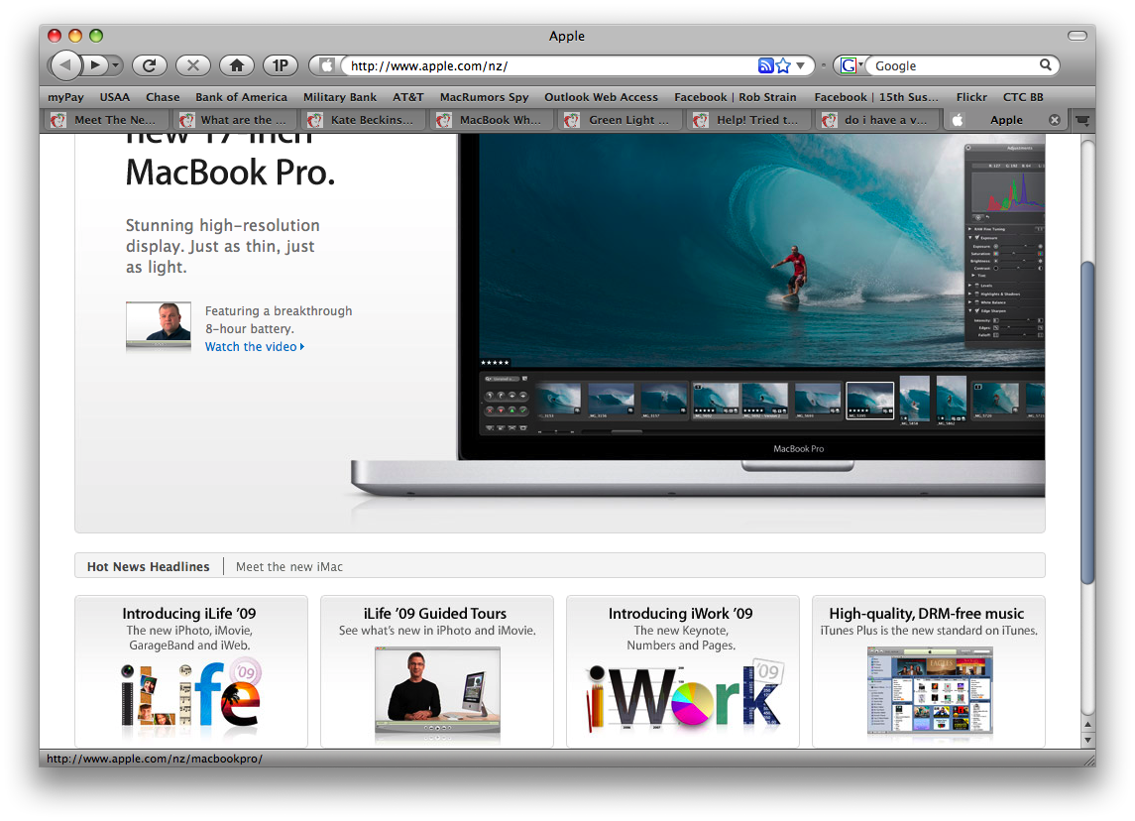This screenshot has height=821, width=1135.
Task: Open the Meet the new iMac headline
Action: 289,567
